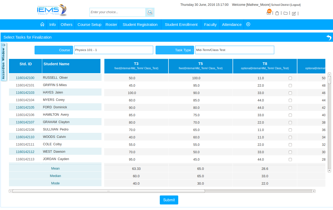
Task: Click student ID 1160142112
Action: click(25, 152)
